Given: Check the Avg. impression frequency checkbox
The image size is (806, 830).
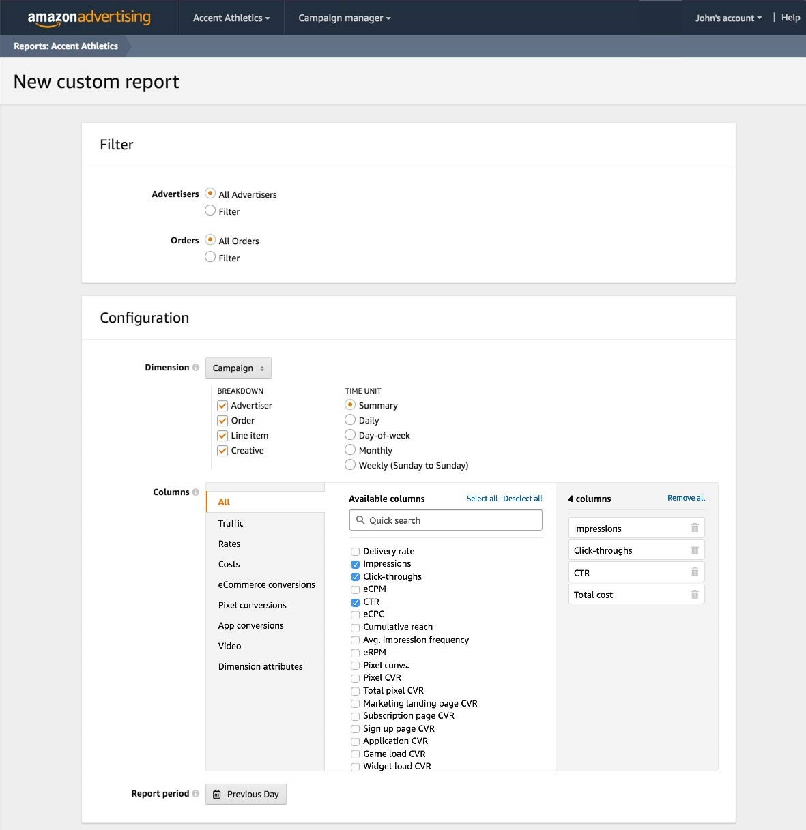Looking at the screenshot, I should click(x=356, y=640).
